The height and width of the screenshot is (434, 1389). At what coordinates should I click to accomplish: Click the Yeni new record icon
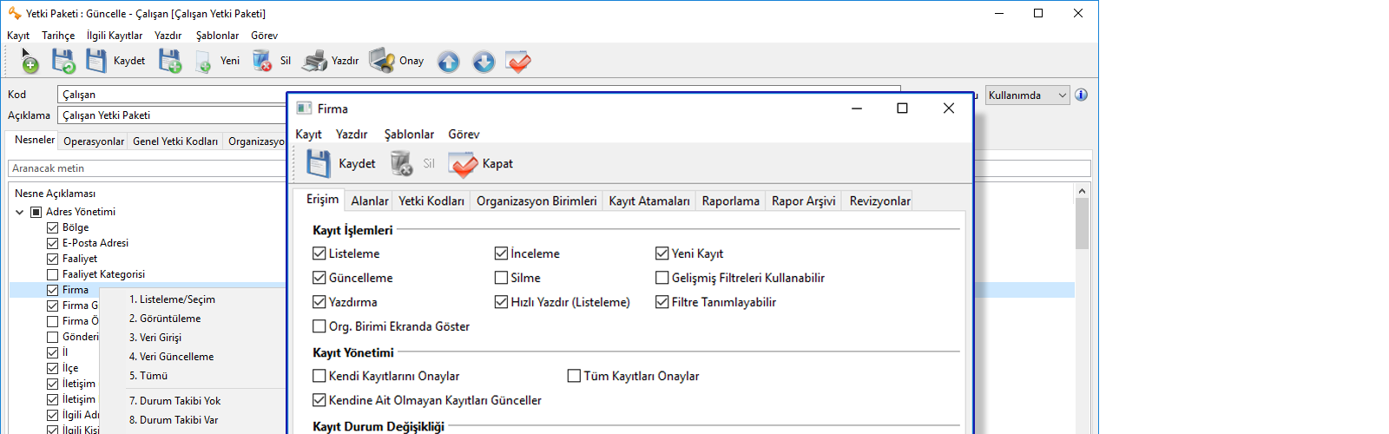click(x=203, y=62)
